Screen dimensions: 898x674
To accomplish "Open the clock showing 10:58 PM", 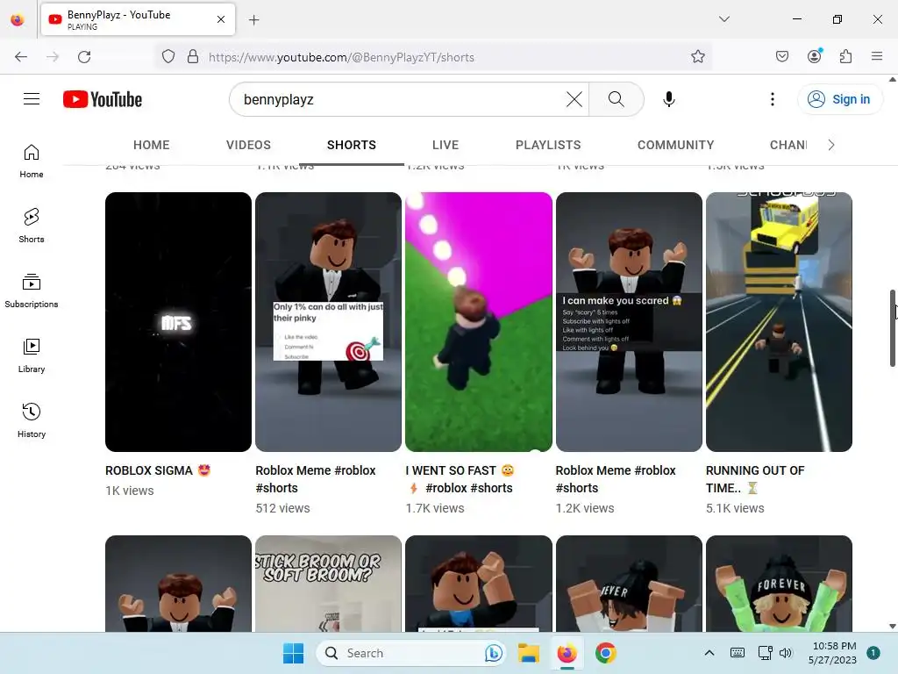I will (x=833, y=653).
